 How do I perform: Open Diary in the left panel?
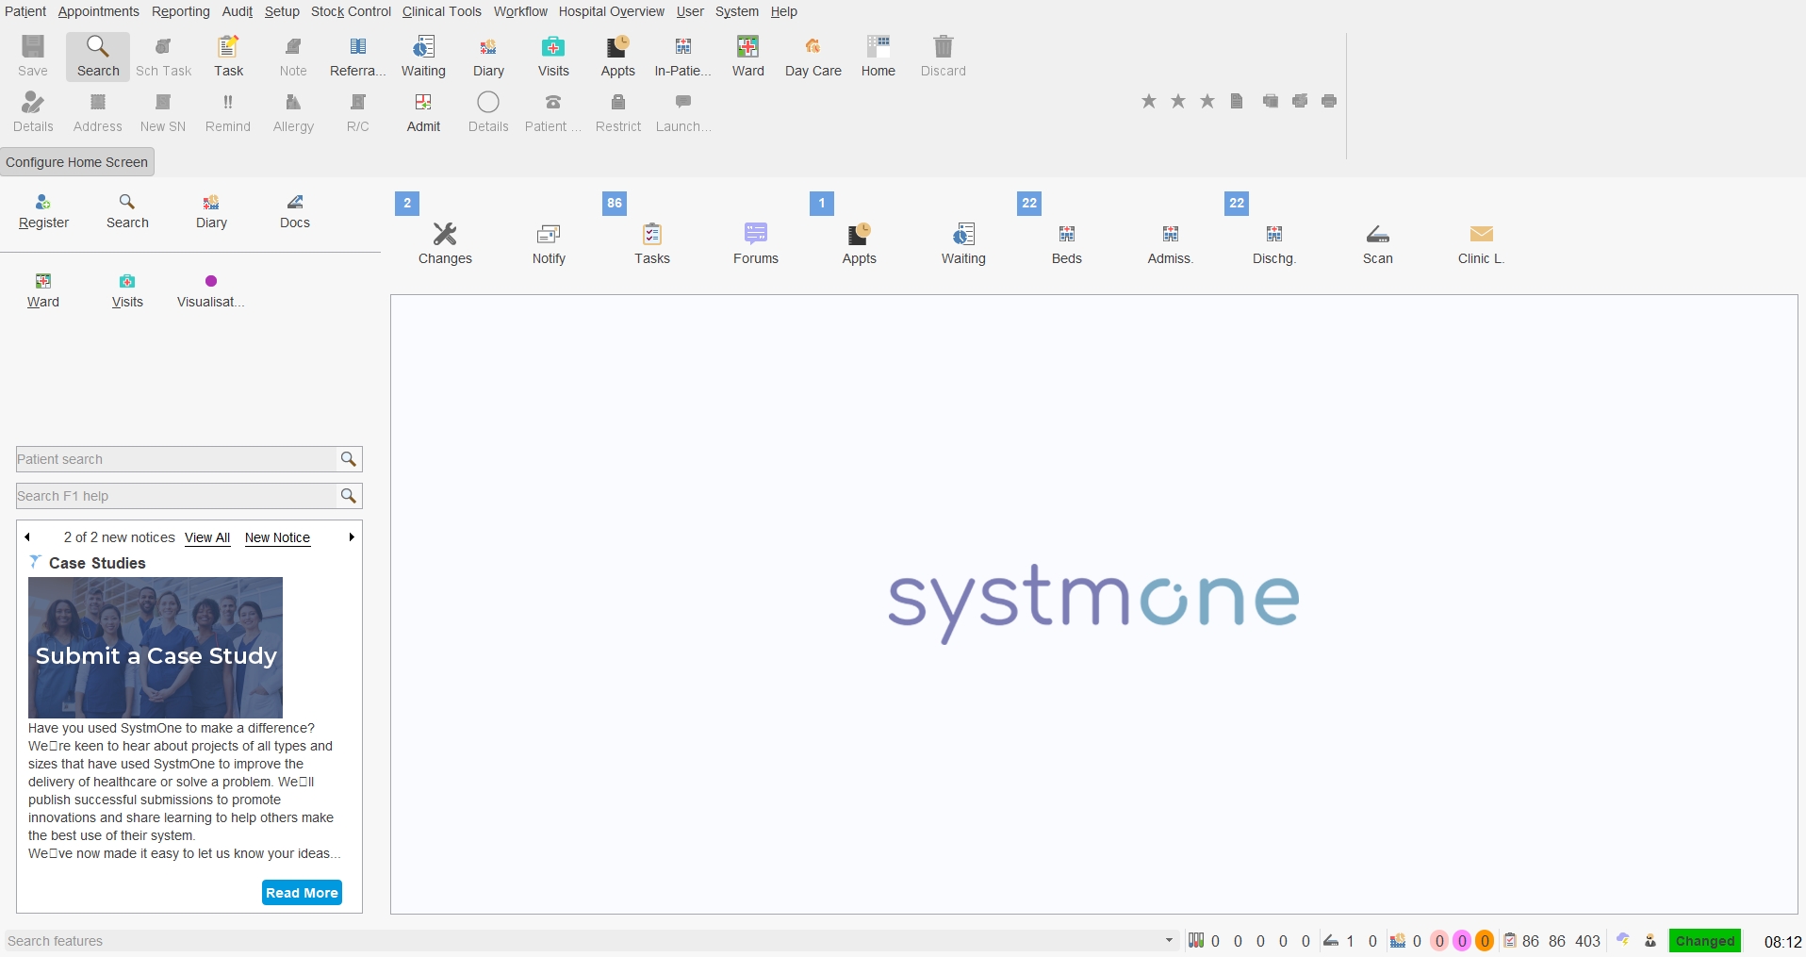pyautogui.click(x=211, y=210)
